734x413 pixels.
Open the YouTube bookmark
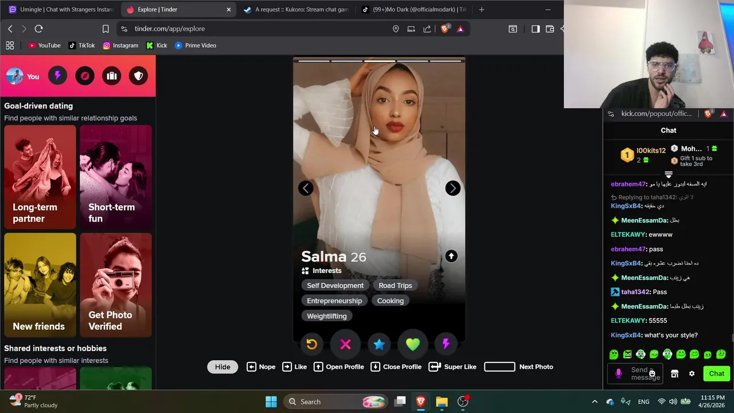(44, 45)
